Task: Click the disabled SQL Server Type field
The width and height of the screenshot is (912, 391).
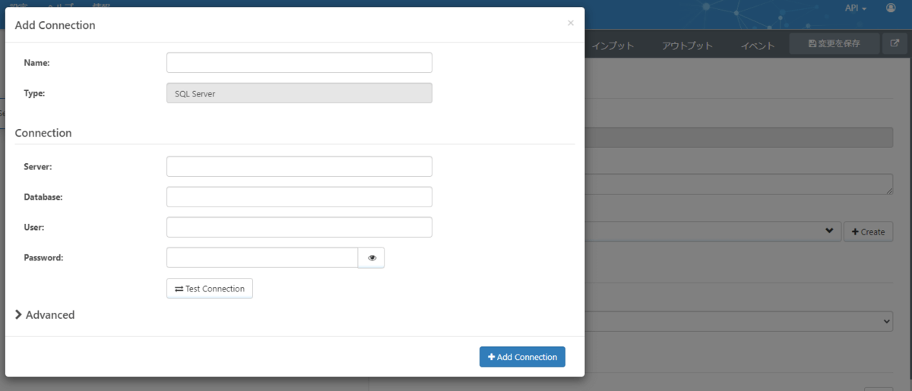Action: (x=299, y=93)
